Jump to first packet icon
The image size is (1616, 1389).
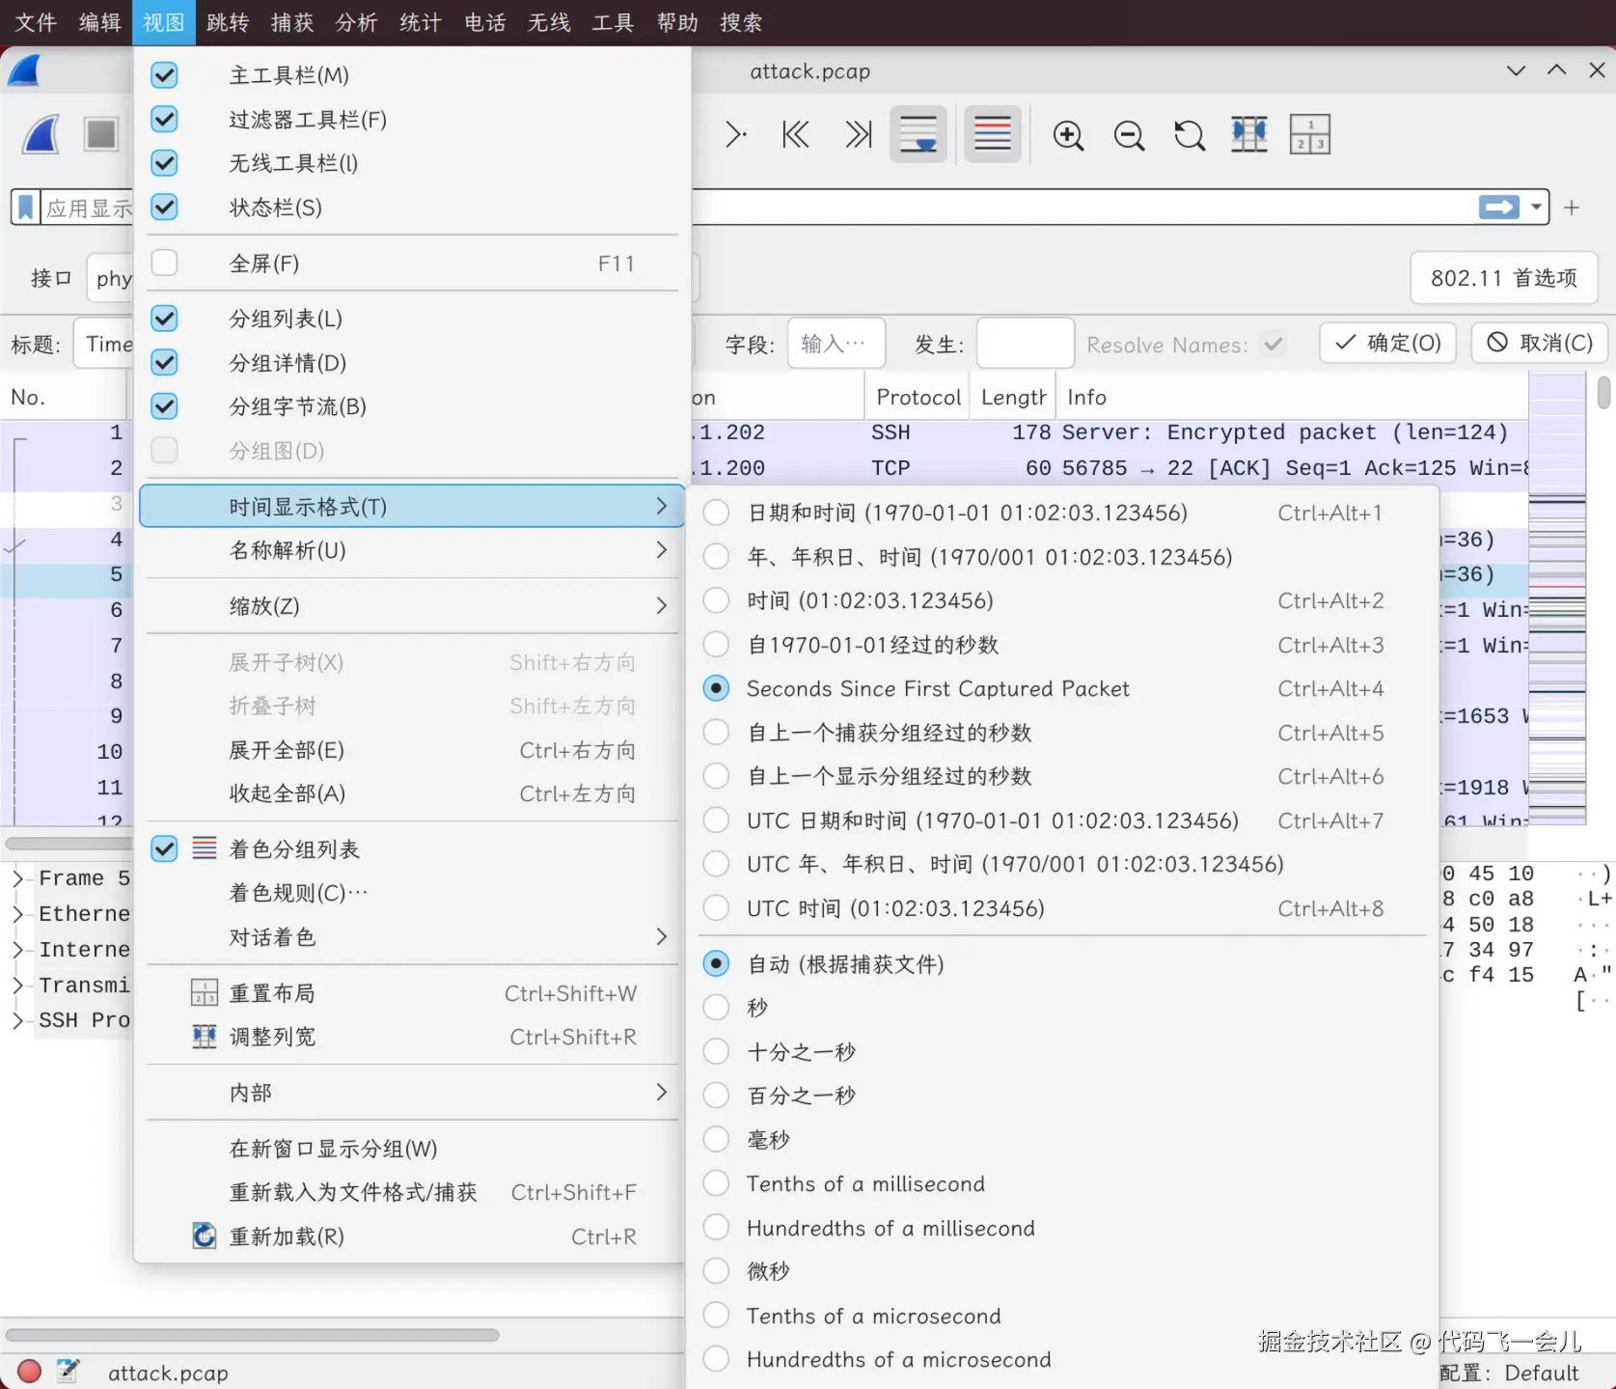[x=796, y=134]
